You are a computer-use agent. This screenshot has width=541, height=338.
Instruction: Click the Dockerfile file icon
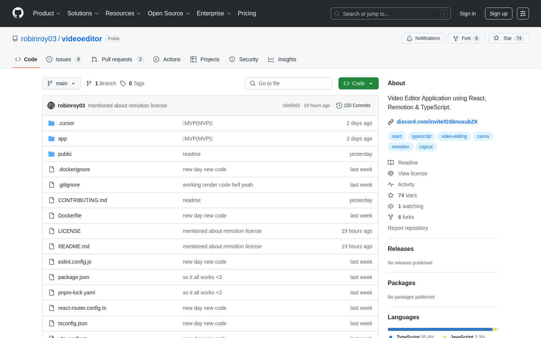click(x=51, y=216)
